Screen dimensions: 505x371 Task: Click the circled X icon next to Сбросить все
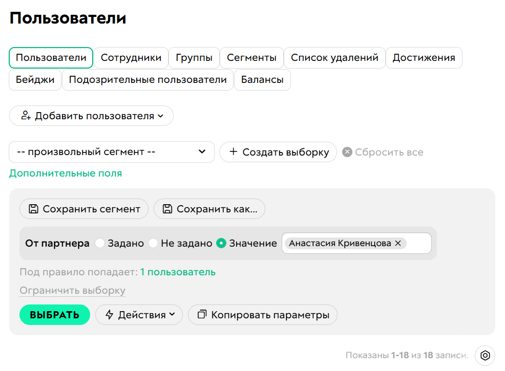pos(347,151)
